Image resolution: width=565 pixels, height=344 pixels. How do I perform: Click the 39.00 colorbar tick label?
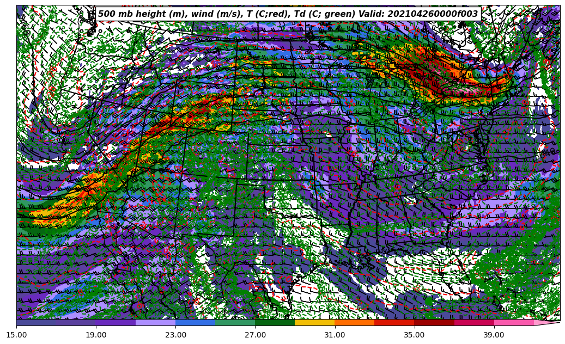pos(494,335)
